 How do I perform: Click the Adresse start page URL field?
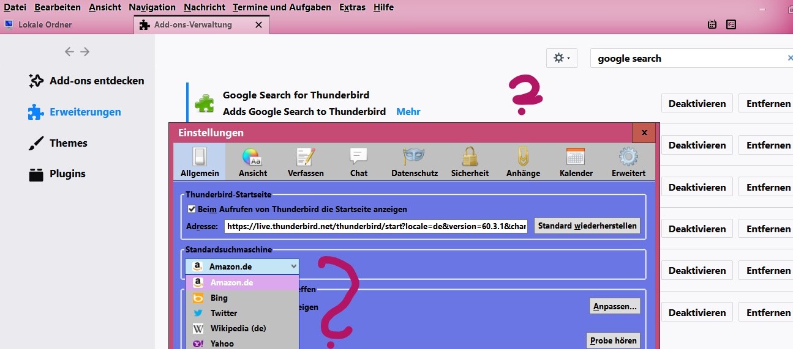pos(376,227)
